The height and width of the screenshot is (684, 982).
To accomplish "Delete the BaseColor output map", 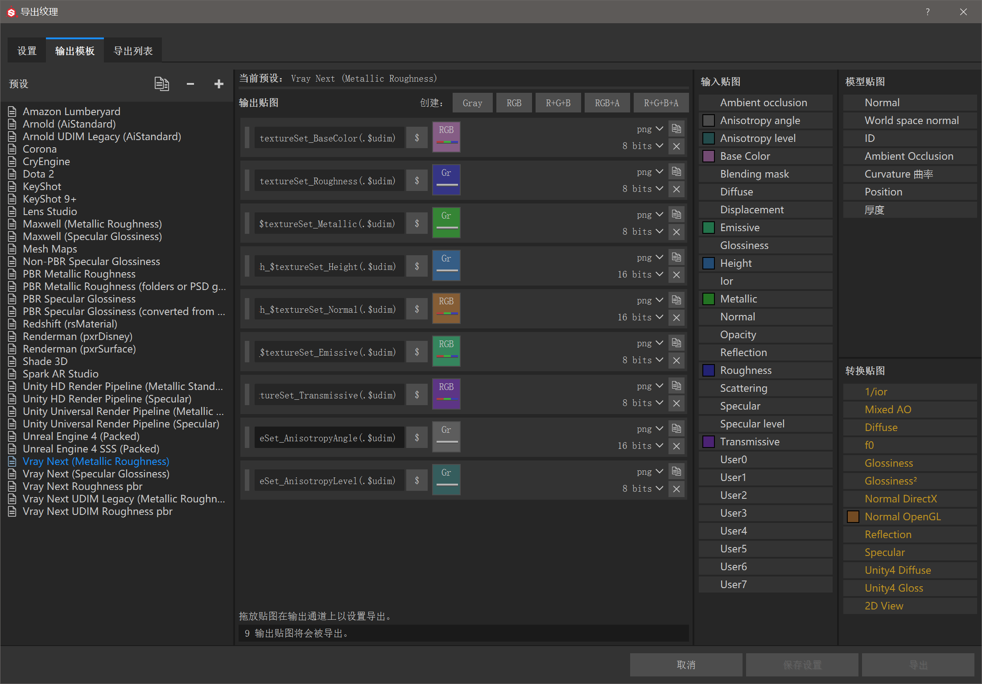I will [677, 146].
